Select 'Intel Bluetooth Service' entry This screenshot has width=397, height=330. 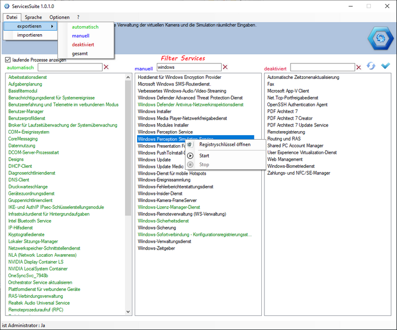tap(30, 221)
